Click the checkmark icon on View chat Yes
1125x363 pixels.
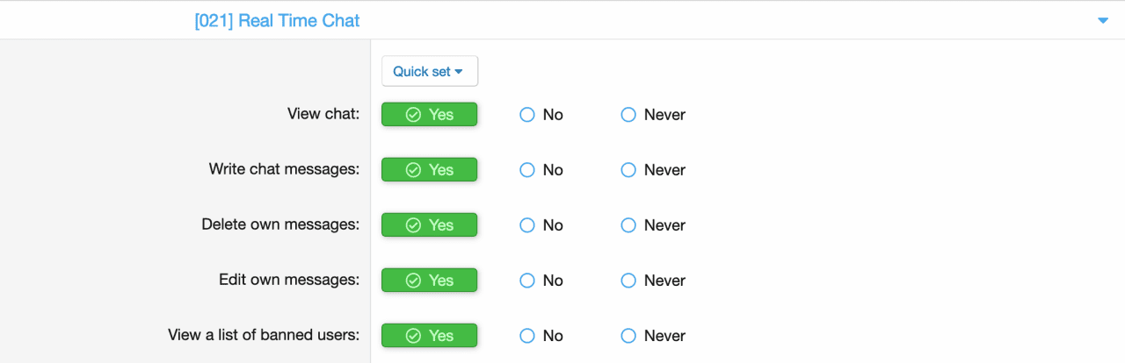pos(413,115)
